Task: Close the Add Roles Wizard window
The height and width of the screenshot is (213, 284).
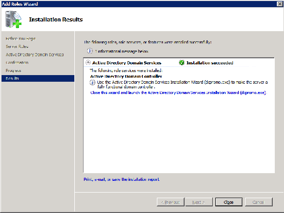Action: coord(280,4)
